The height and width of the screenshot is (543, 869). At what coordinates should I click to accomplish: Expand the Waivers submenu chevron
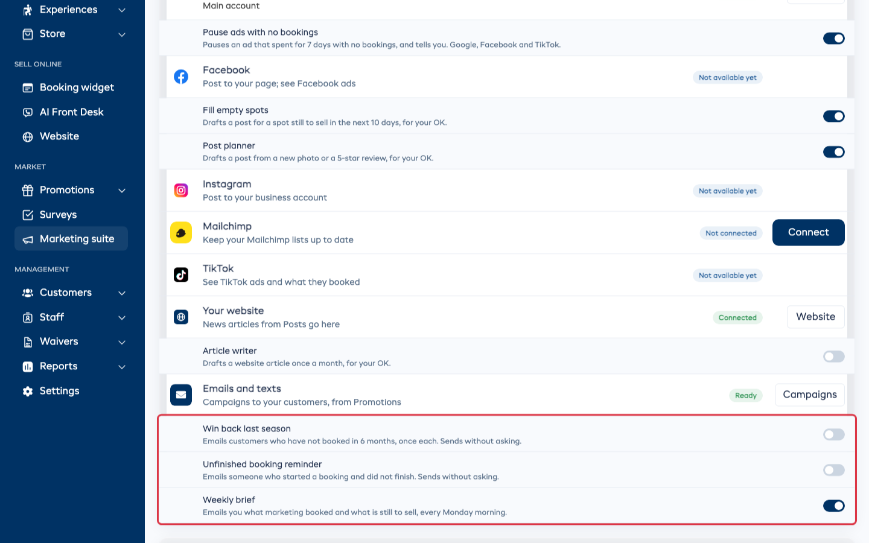(122, 342)
